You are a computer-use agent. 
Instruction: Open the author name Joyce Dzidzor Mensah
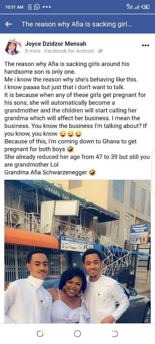click(x=55, y=43)
